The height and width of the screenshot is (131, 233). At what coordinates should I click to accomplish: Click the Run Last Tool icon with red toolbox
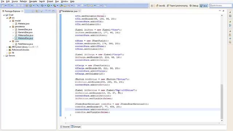click(55, 6)
